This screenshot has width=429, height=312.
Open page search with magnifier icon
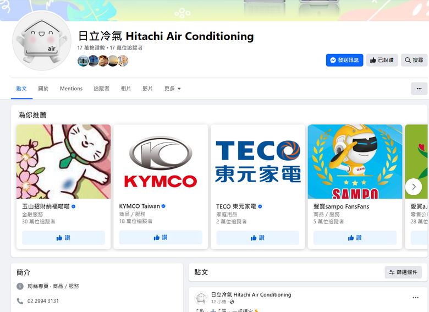[x=414, y=60]
